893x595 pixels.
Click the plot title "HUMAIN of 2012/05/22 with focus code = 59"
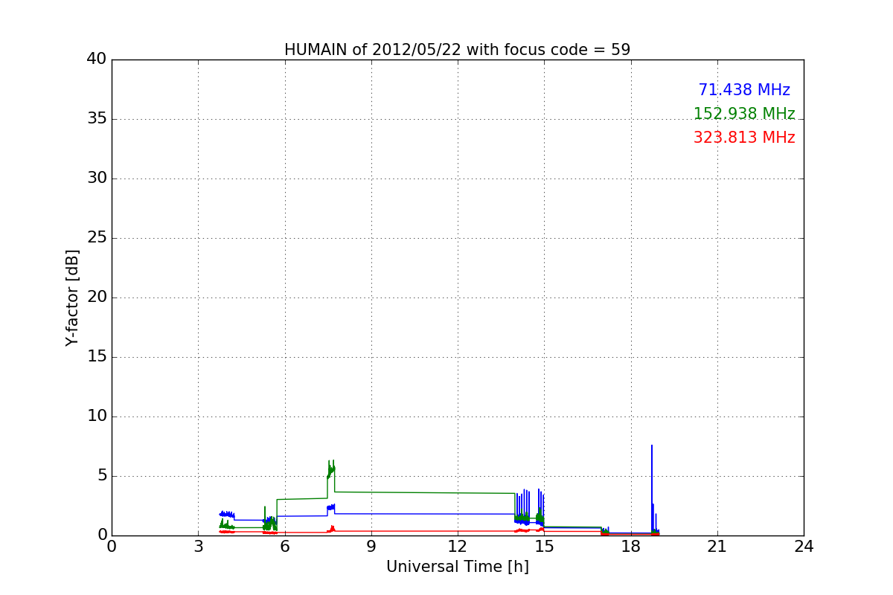457,50
